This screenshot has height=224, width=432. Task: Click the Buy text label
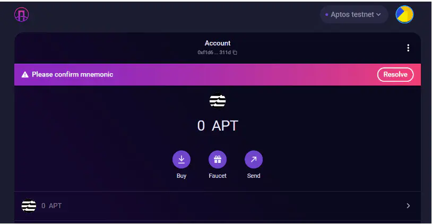182,176
